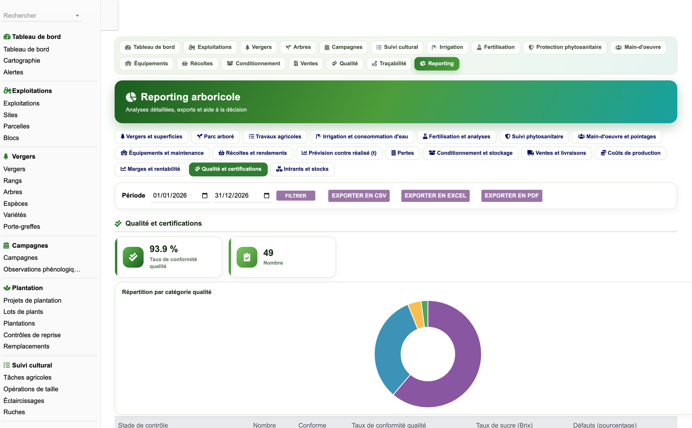692x428 pixels.
Task: Click Ventes et livraisons truck icon
Action: pos(531,153)
